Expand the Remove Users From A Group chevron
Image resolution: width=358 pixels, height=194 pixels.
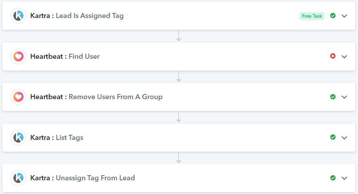pos(344,97)
